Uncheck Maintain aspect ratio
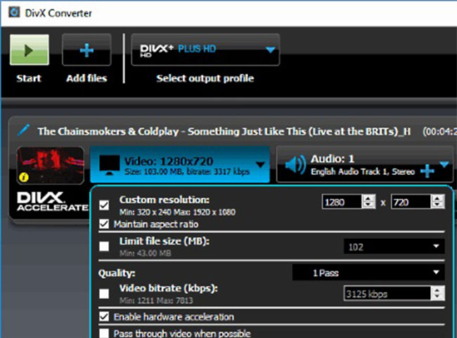This screenshot has width=457, height=338. click(104, 223)
